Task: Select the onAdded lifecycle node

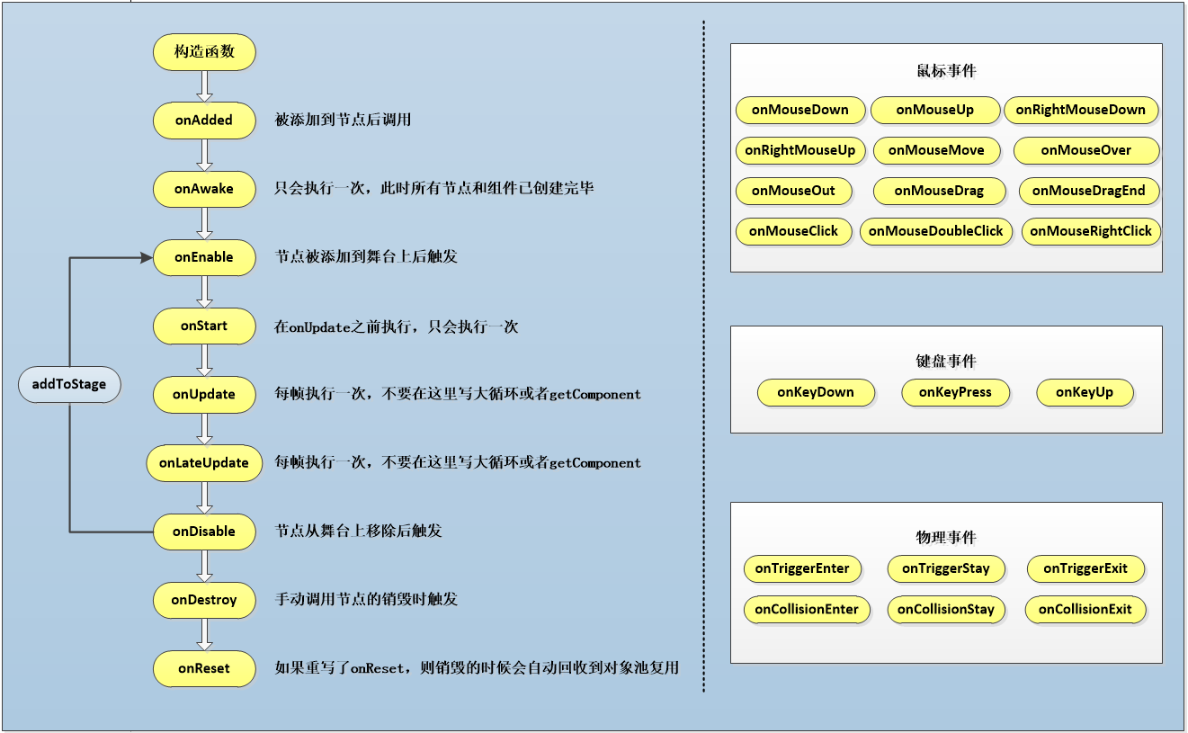Action: click(x=204, y=121)
